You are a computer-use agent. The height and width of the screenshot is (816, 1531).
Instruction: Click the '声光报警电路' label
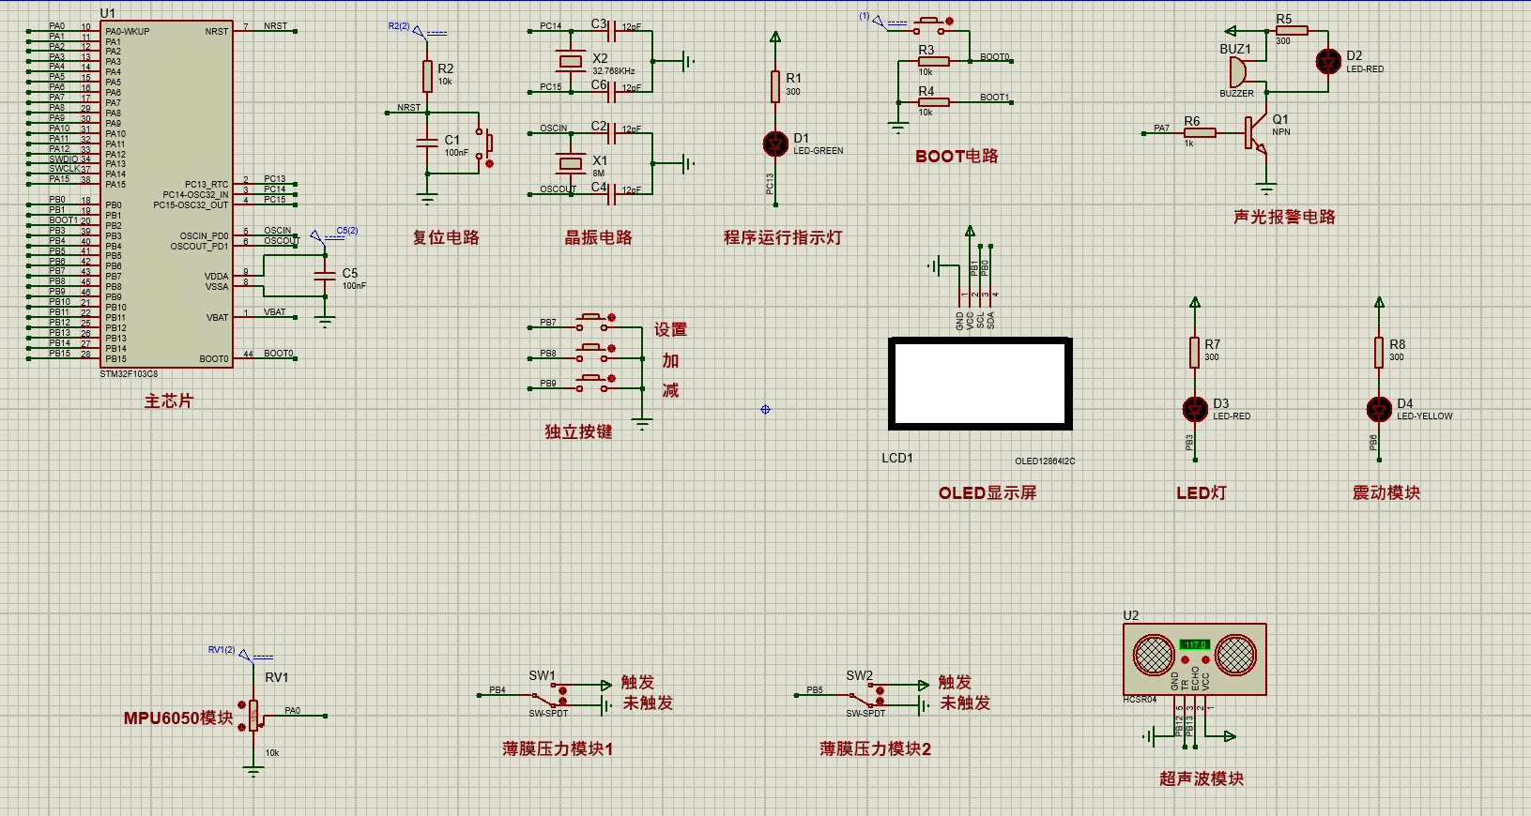coord(1284,217)
